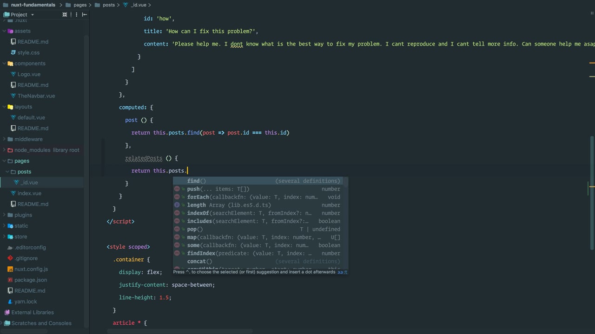
Task: Click the Vue icon beside Logo.vue
Action: tap(13, 74)
